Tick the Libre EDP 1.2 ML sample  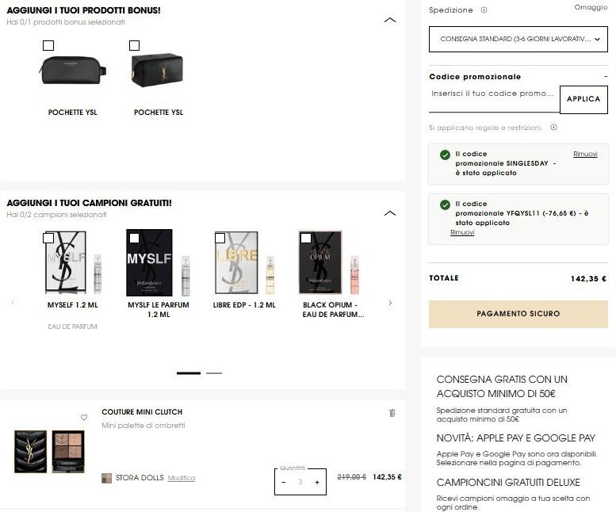220,238
